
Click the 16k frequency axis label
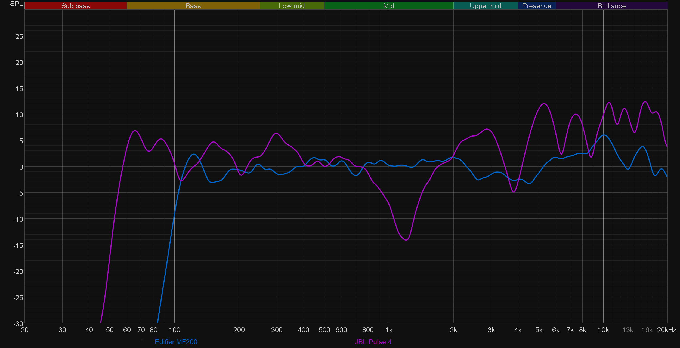647,330
